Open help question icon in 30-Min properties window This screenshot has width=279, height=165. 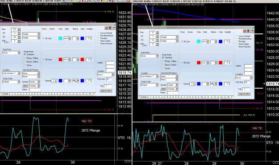point(114,28)
